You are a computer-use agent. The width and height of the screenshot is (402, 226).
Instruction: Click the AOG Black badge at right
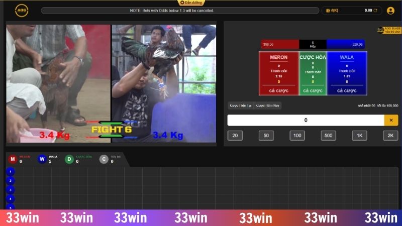[x=389, y=30]
